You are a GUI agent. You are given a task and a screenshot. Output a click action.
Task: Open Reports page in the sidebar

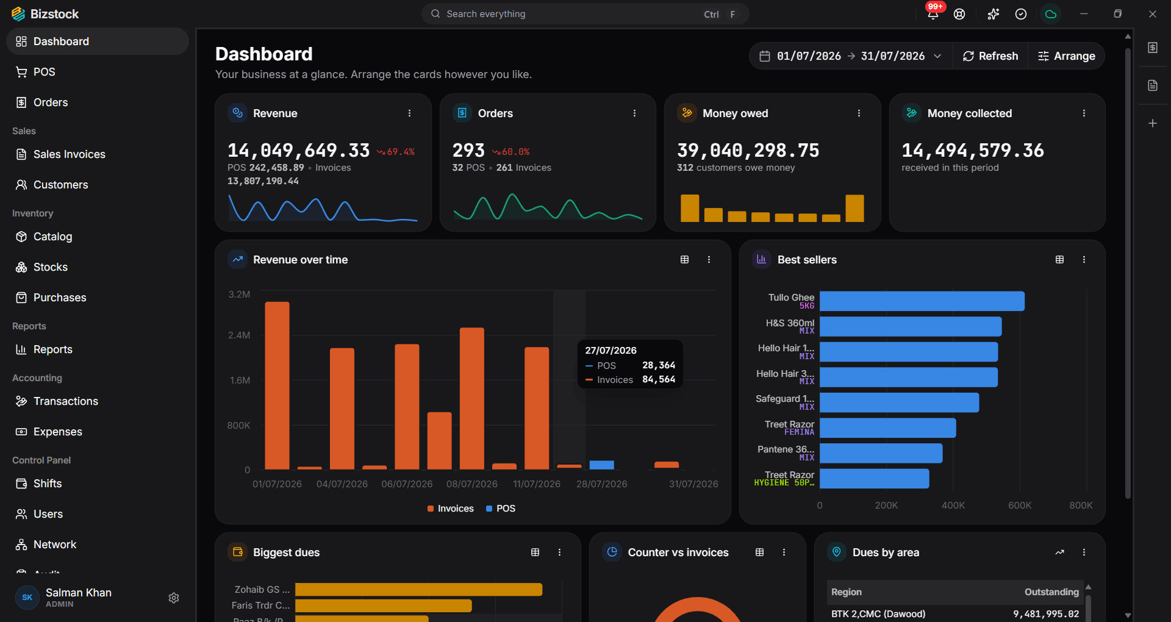pyautogui.click(x=98, y=349)
